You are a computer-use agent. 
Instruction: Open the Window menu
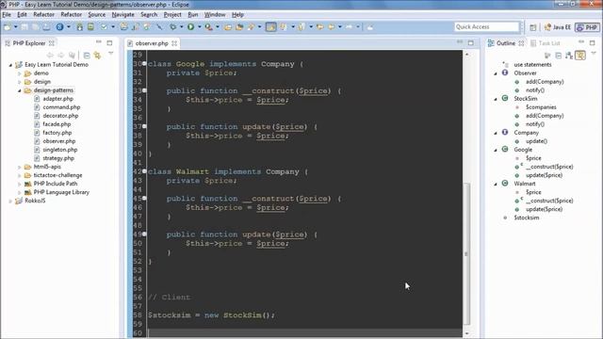click(215, 15)
